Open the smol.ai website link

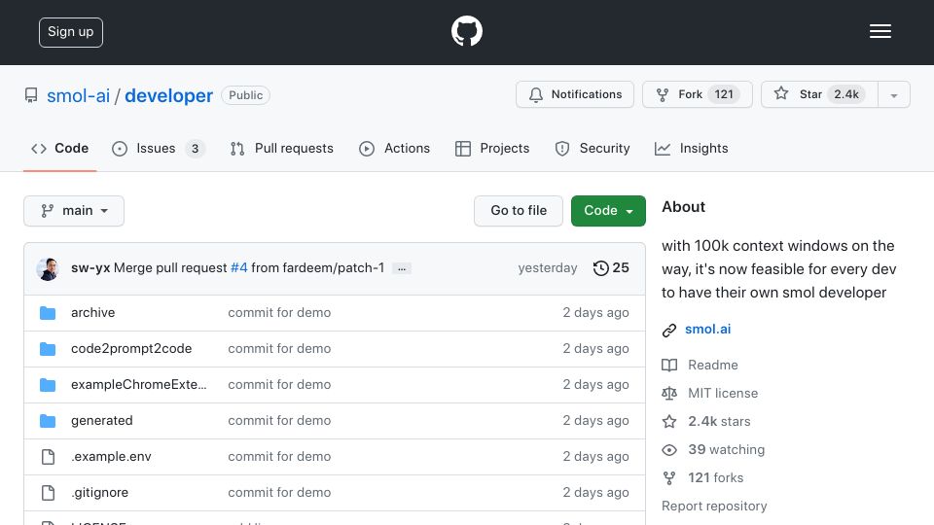tap(707, 329)
